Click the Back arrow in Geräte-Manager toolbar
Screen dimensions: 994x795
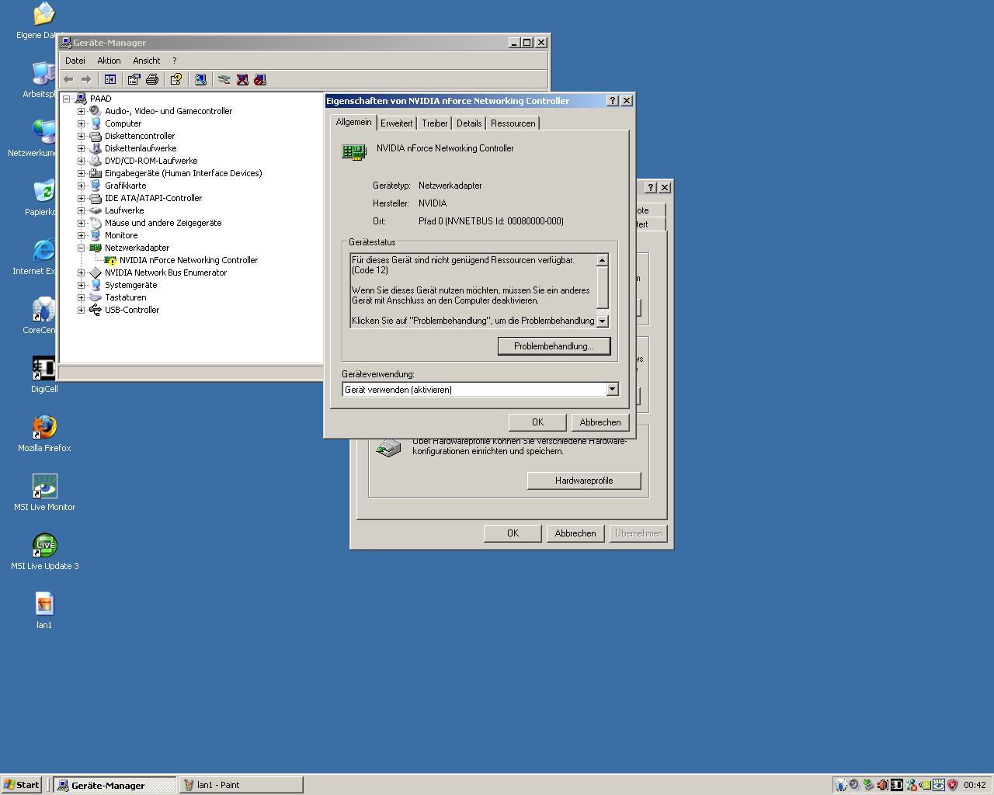[x=68, y=79]
